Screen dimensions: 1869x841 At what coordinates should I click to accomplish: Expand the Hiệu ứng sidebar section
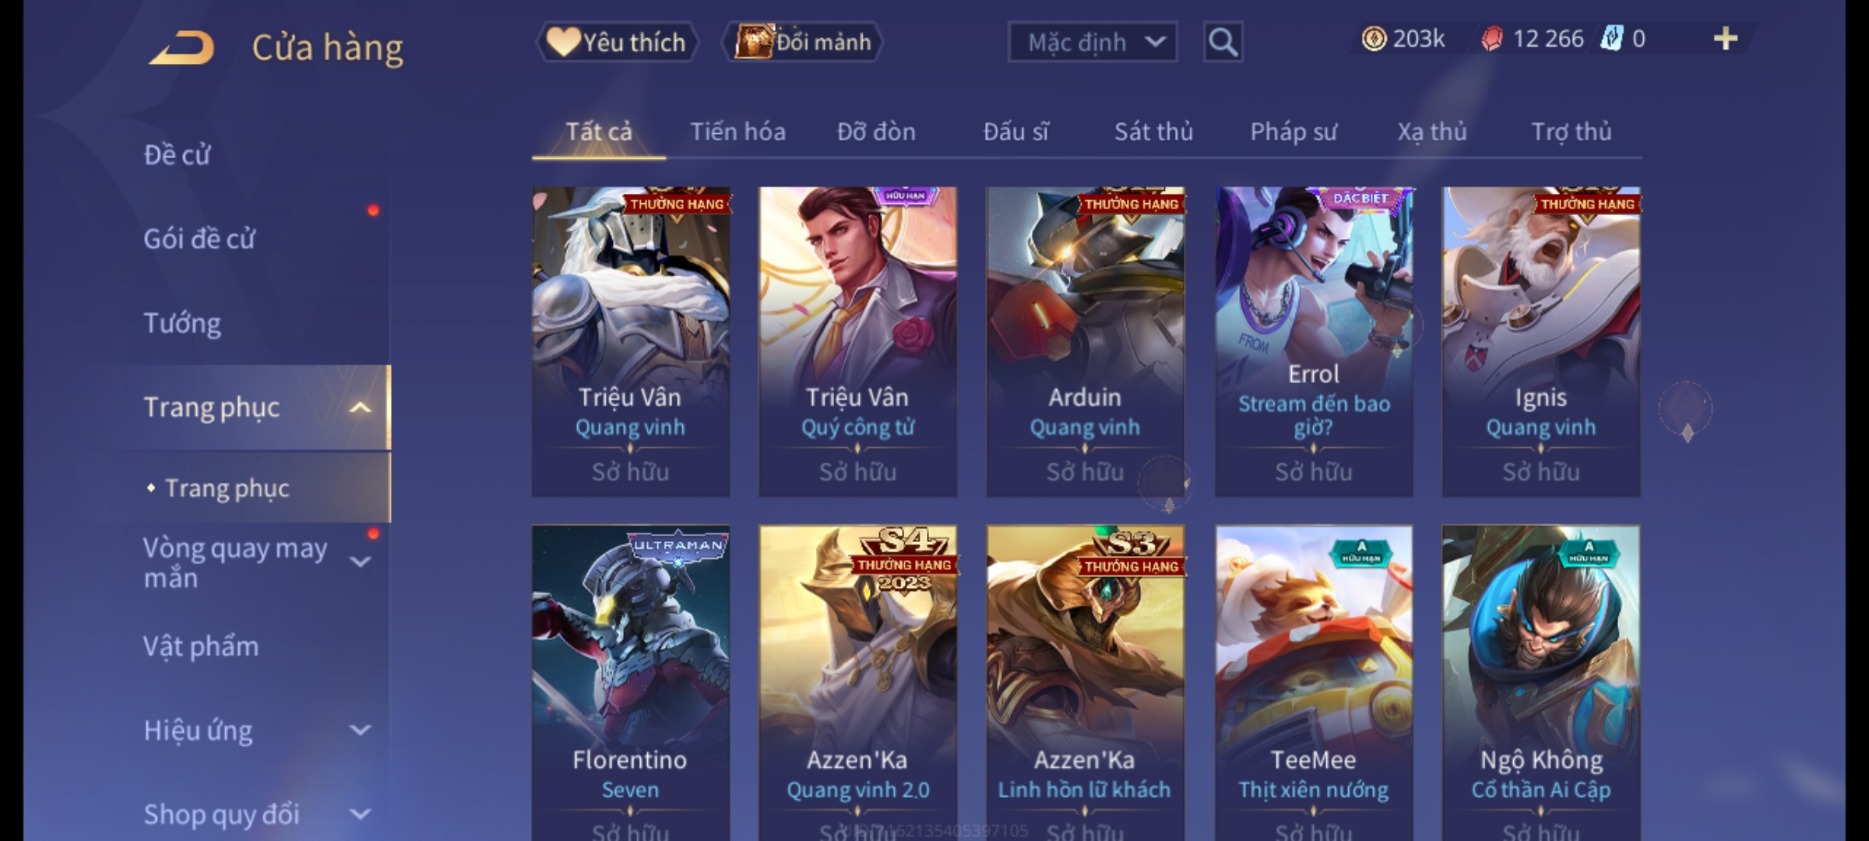[360, 730]
